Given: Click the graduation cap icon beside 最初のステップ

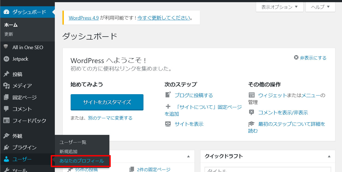Looking at the screenshot, I should pos(251,124).
